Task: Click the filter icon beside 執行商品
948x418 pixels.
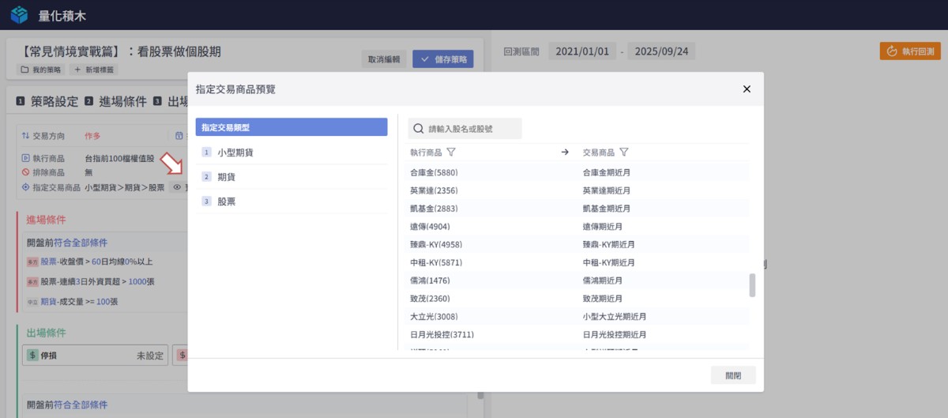Action: 451,152
